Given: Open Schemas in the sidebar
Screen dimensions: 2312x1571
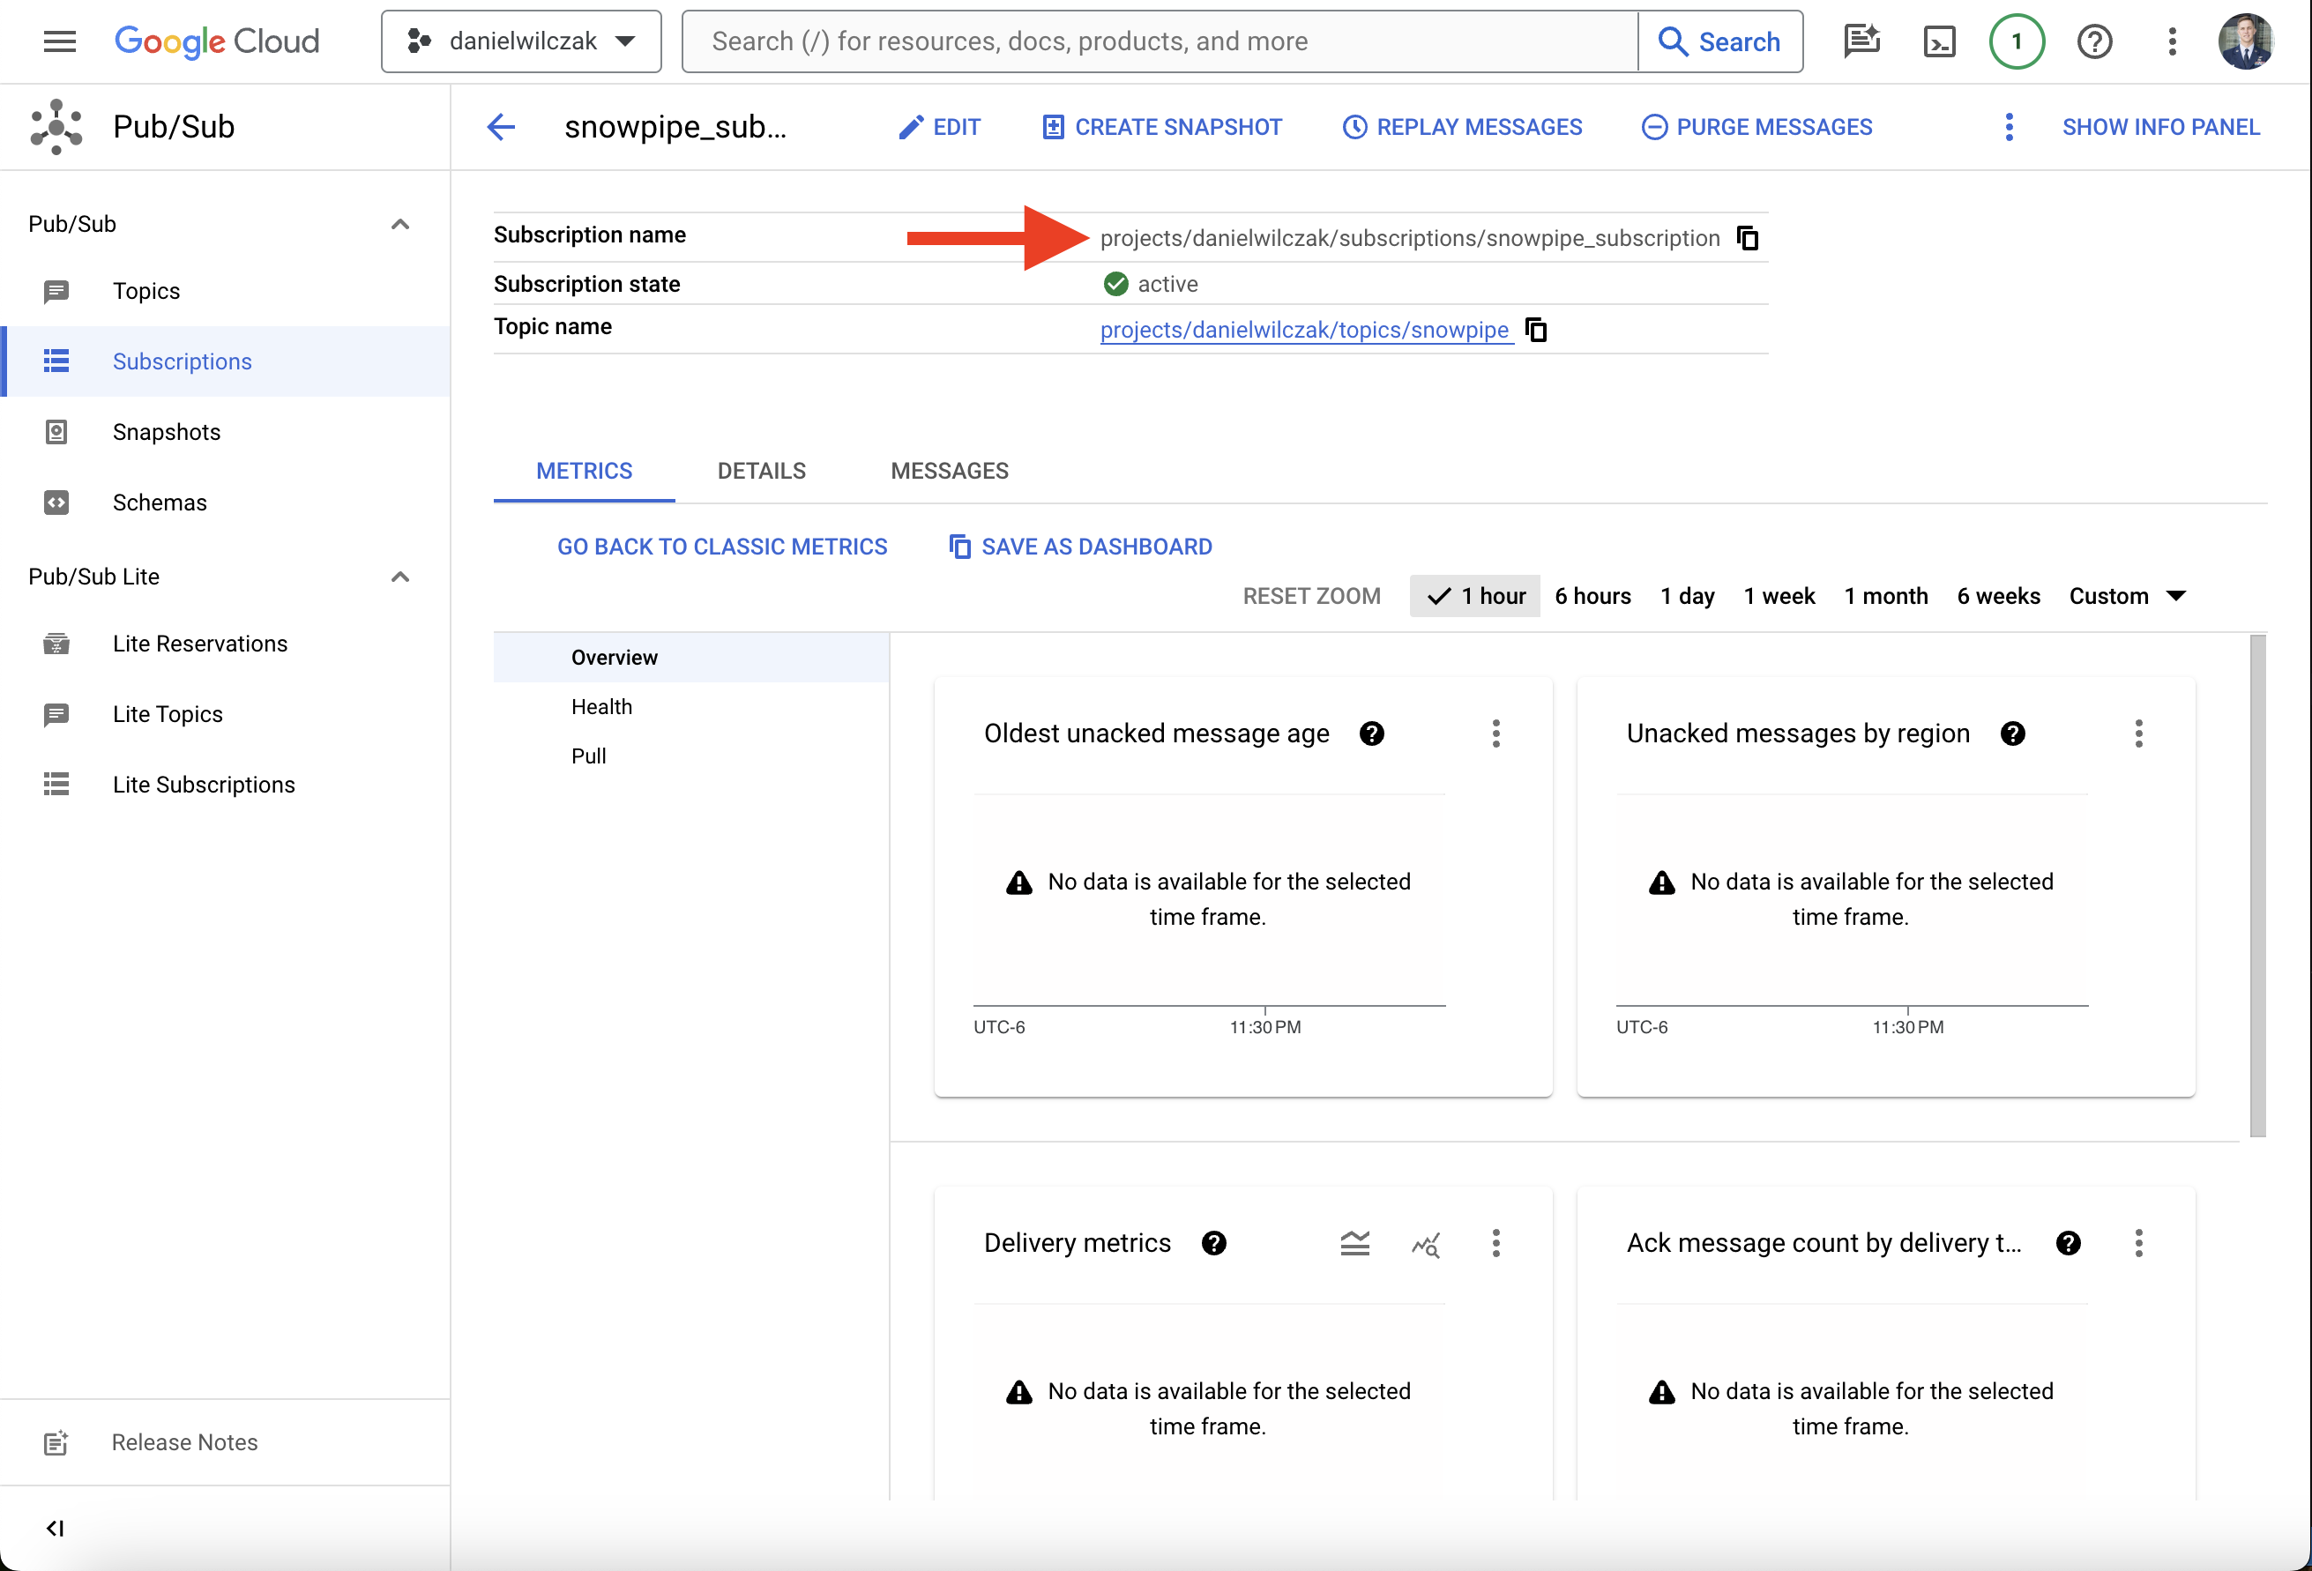Looking at the screenshot, I should (x=225, y=503).
